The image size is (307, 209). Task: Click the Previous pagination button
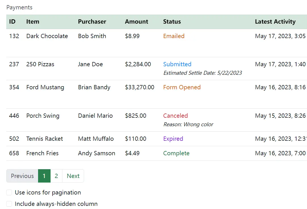click(x=22, y=176)
